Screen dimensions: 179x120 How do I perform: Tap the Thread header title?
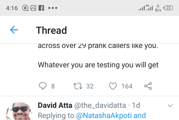tap(51, 30)
